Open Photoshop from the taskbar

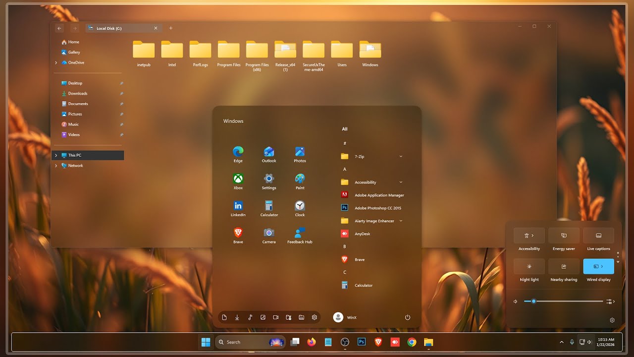click(362, 342)
